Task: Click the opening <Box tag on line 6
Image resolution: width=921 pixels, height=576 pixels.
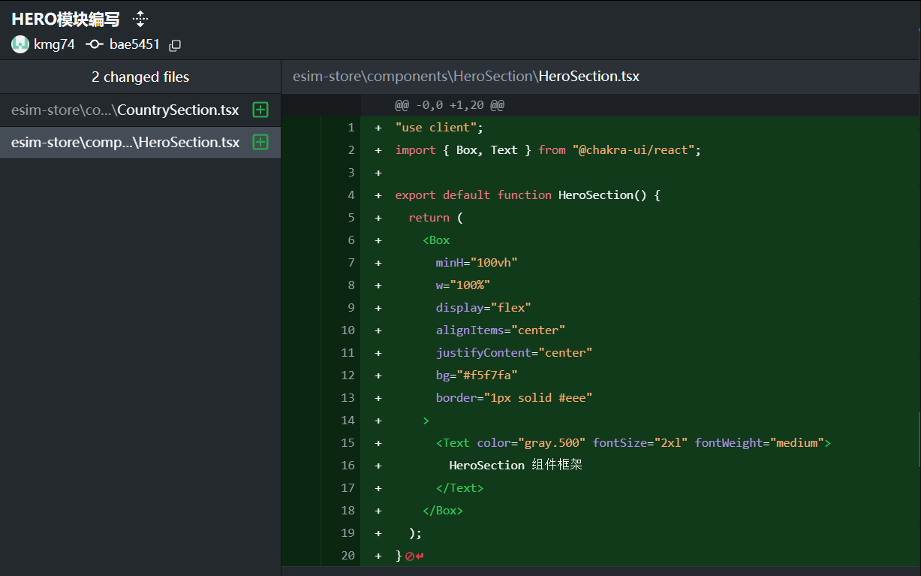Action: pyautogui.click(x=436, y=240)
